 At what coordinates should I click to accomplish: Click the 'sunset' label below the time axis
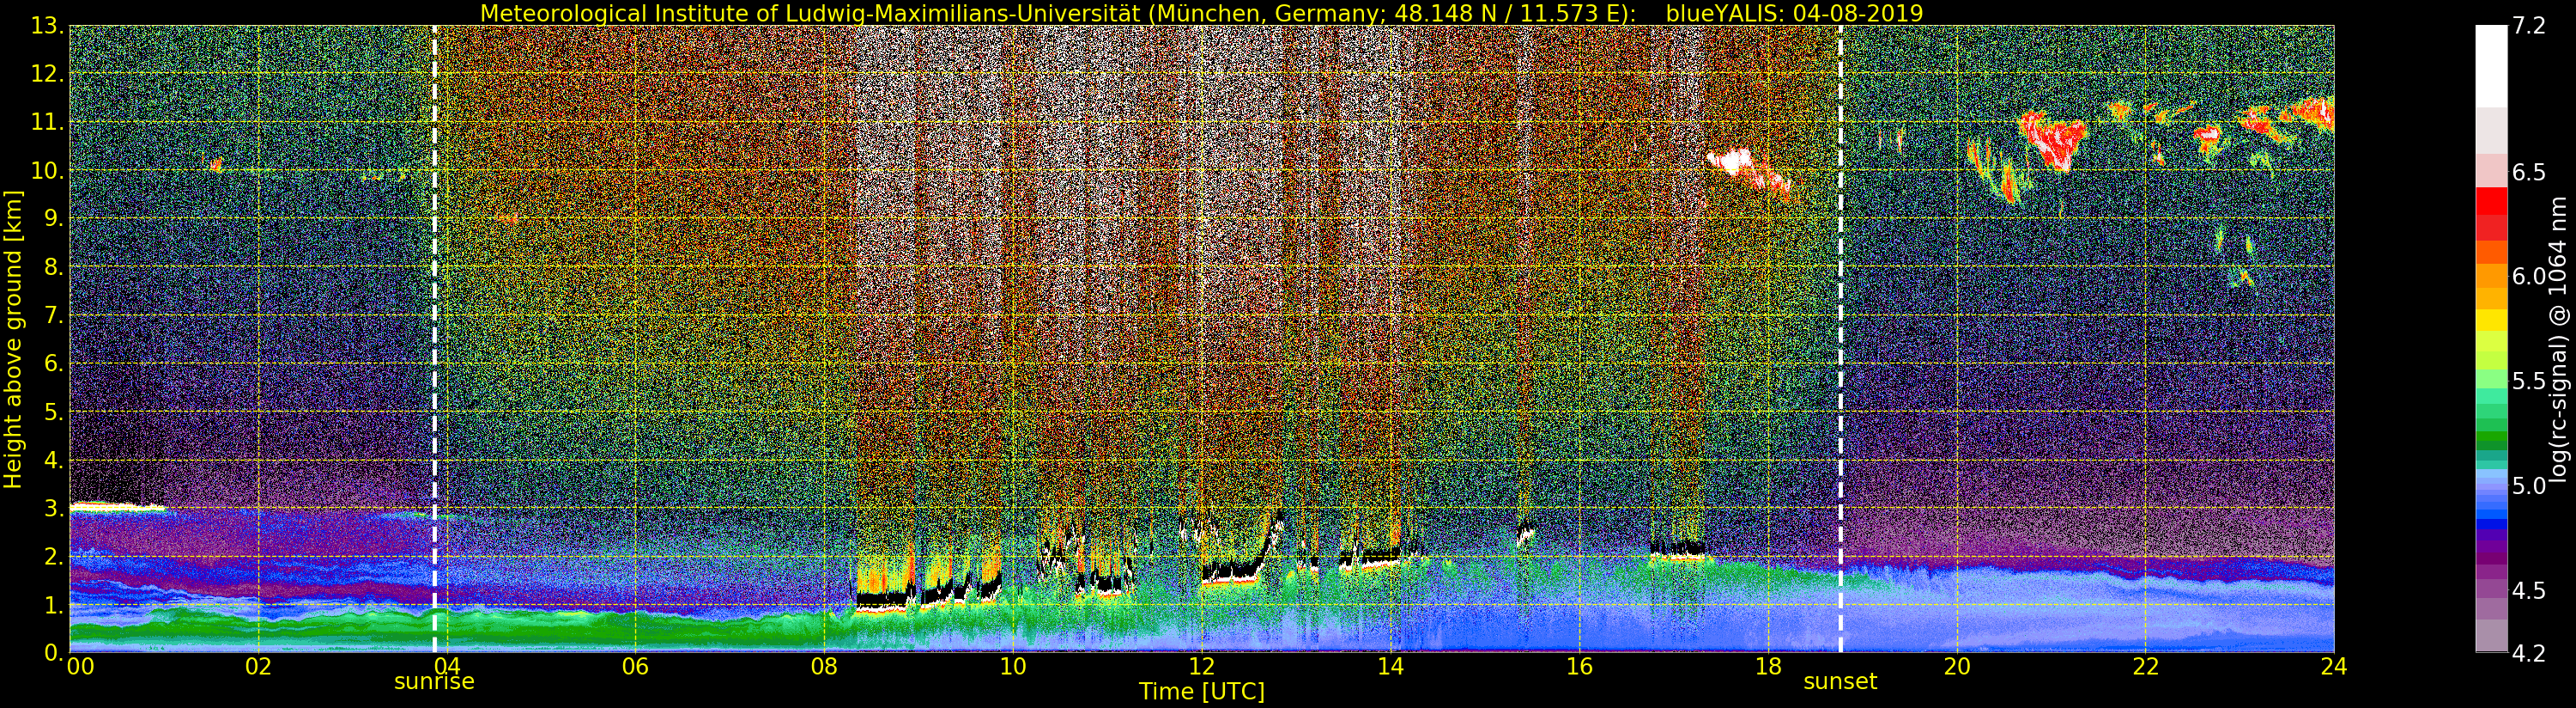tap(1840, 682)
